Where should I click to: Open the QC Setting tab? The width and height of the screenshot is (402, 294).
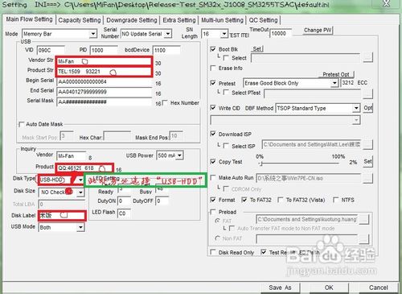click(263, 20)
